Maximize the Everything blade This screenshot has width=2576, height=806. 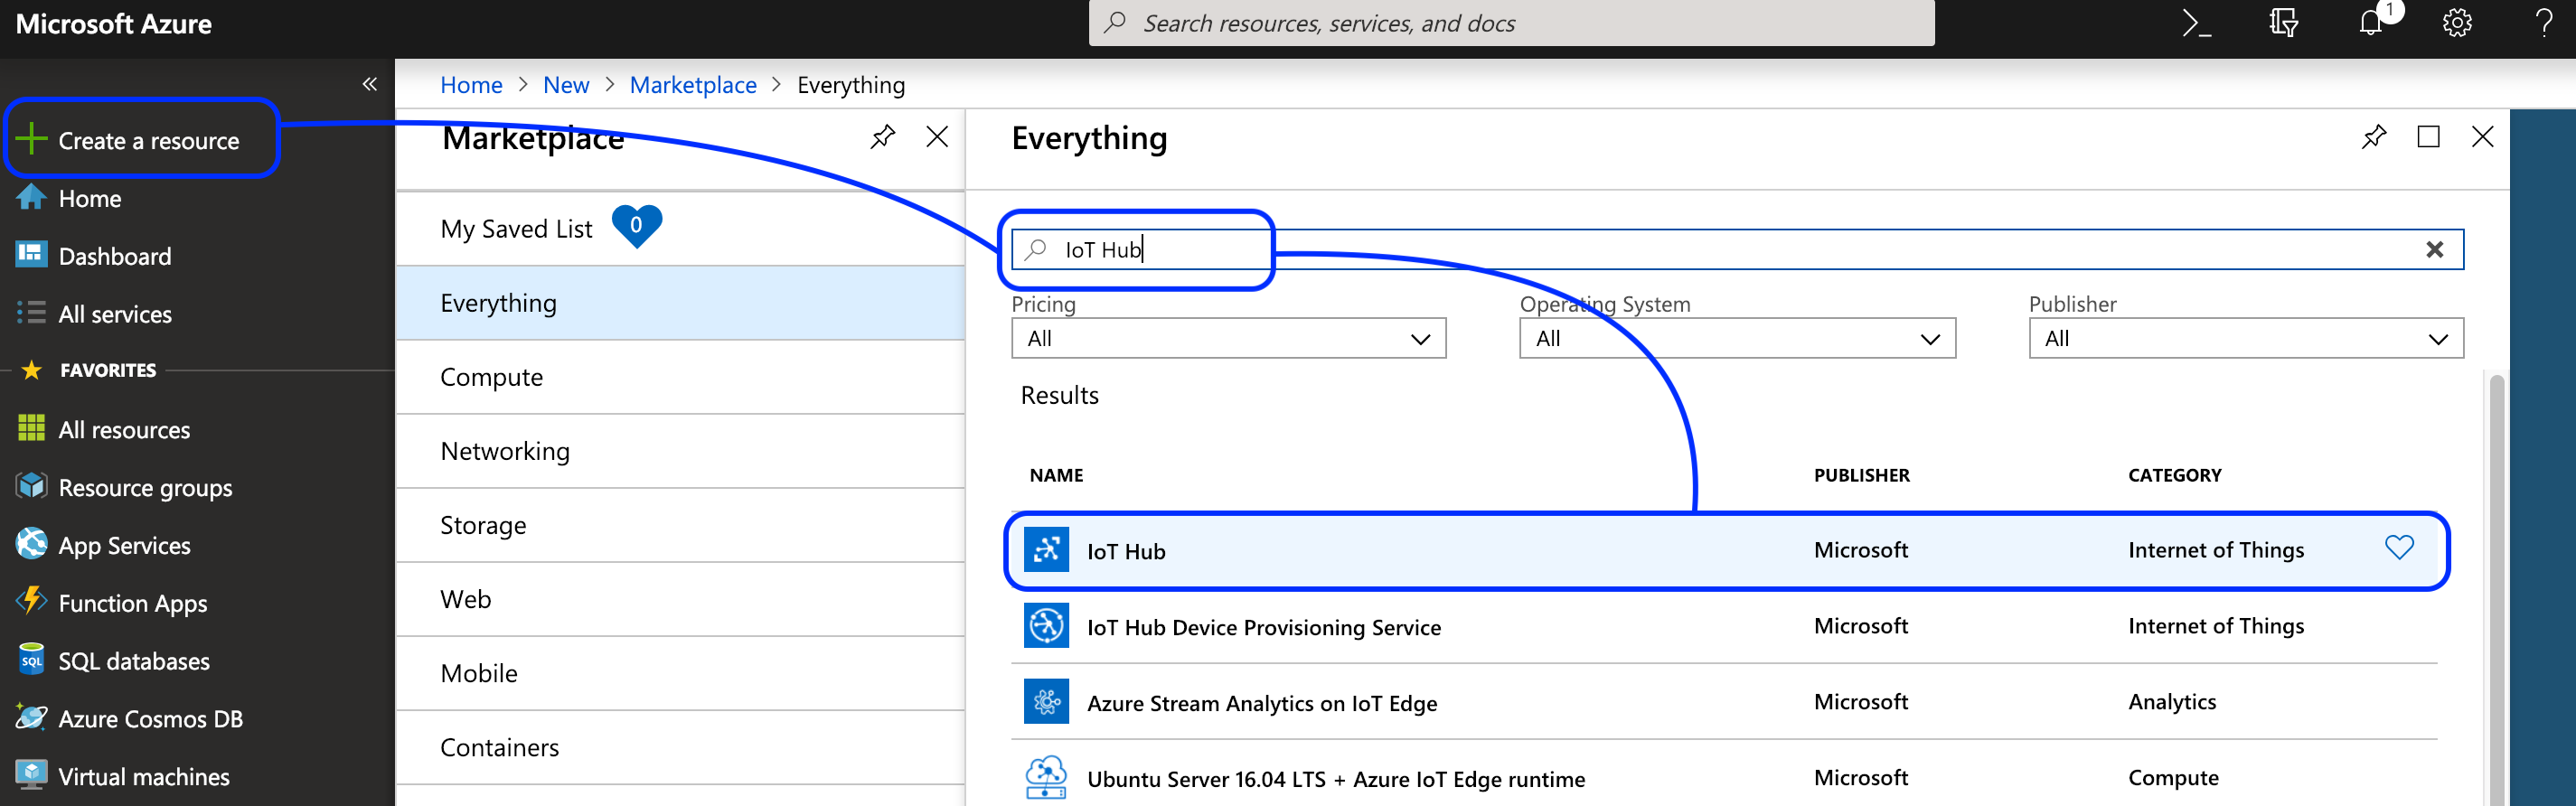[2428, 137]
